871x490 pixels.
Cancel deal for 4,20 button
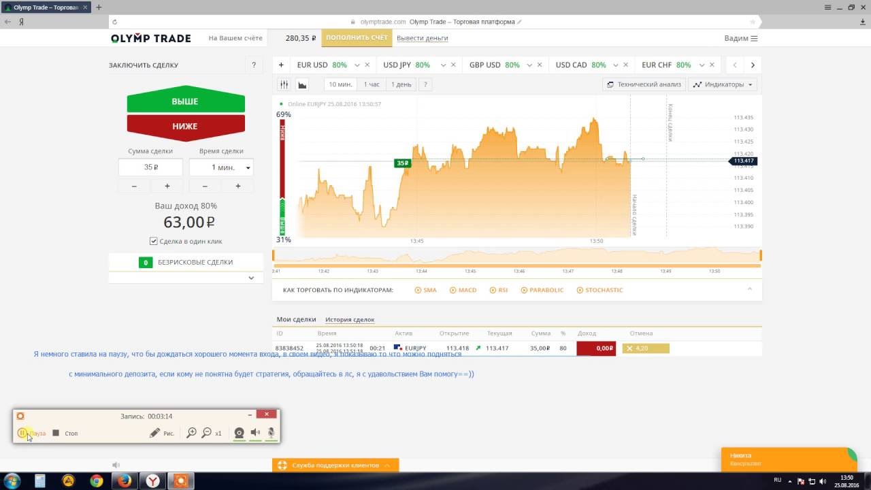[x=646, y=348]
